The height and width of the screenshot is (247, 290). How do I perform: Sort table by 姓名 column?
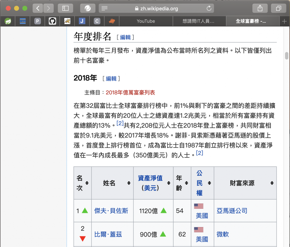point(129,183)
